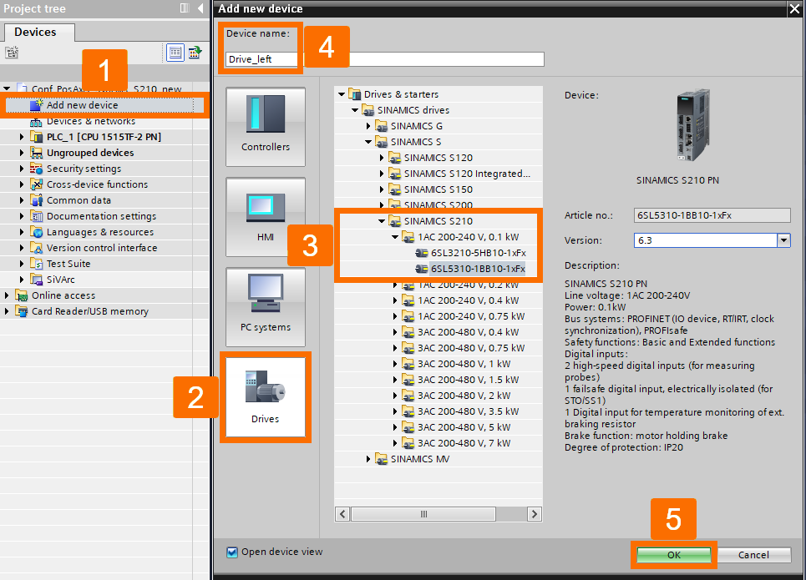This screenshot has height=580, width=806.
Task: Click the Languages & resources globe icon
Action: [37, 232]
